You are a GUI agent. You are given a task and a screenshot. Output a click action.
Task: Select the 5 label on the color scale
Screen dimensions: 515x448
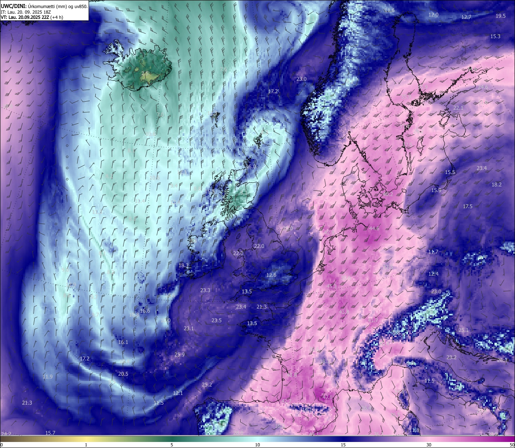[x=172, y=445]
